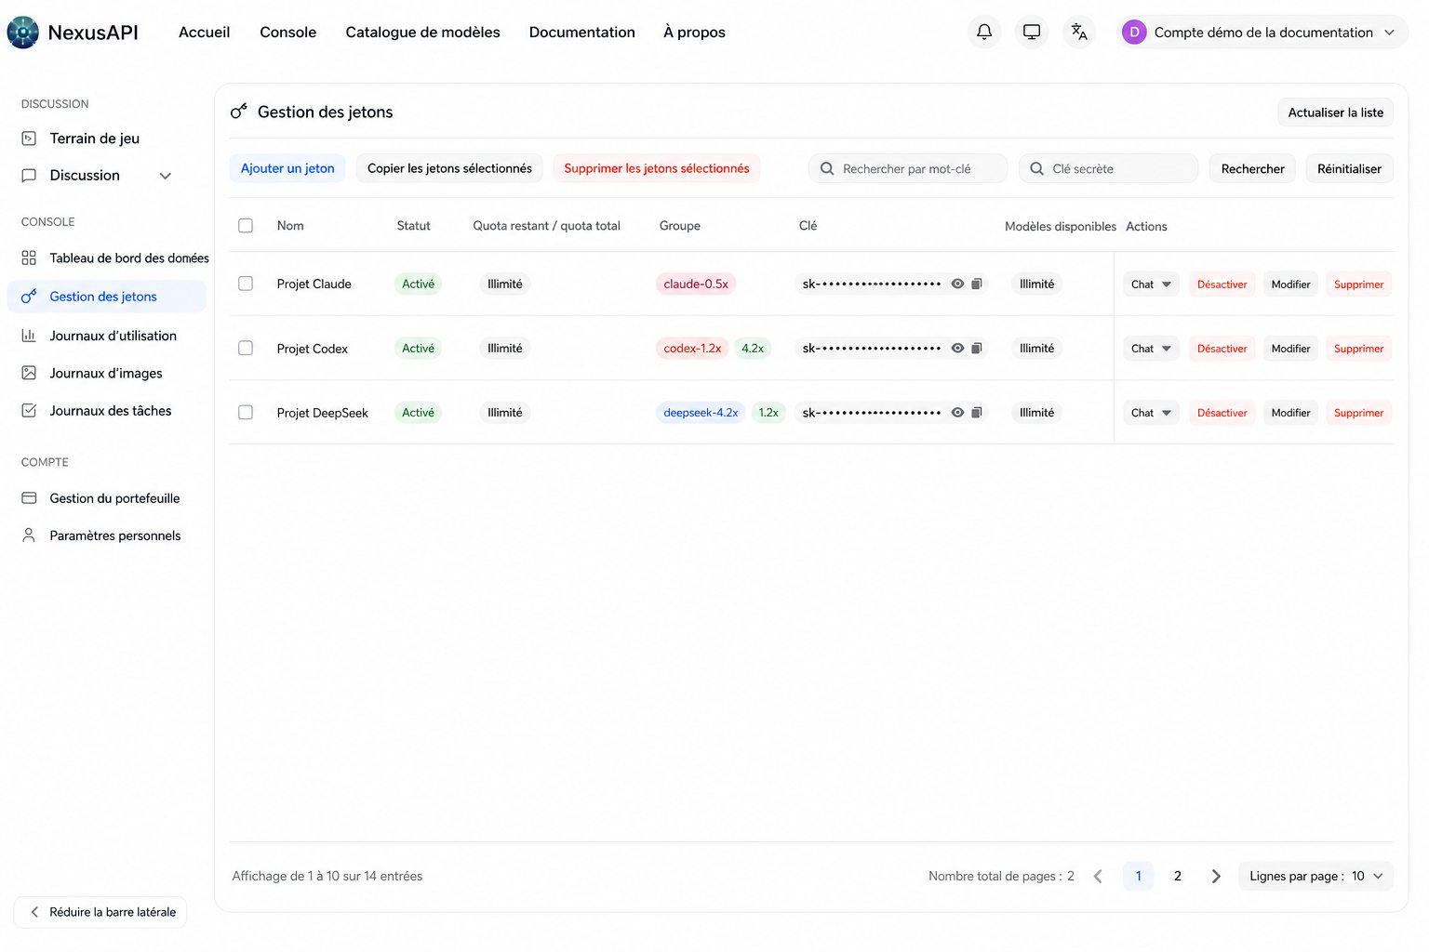Tick the Projet Claude row checkbox
1429x952 pixels.
(x=246, y=284)
